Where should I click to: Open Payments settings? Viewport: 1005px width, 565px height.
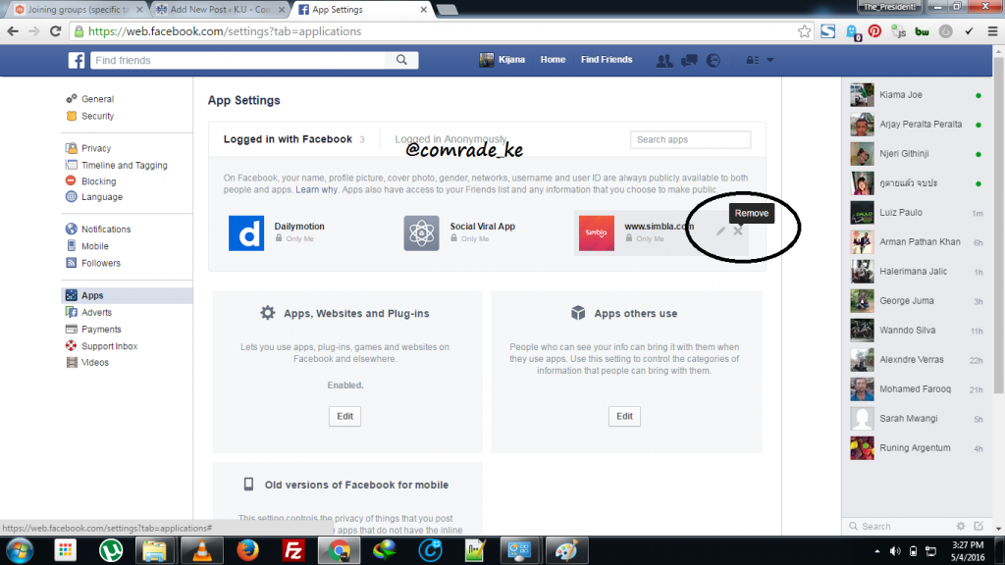click(x=101, y=330)
